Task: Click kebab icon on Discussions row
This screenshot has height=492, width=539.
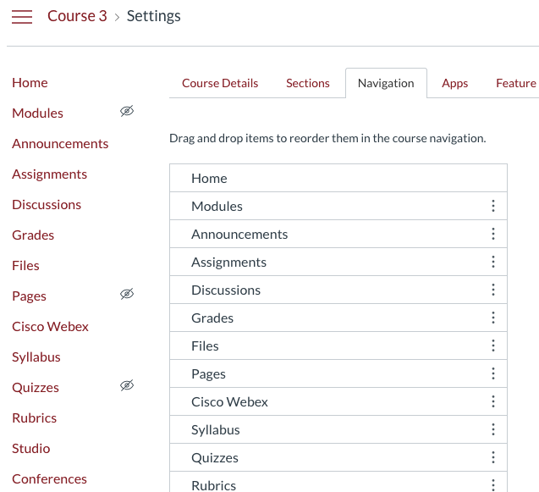Action: pyautogui.click(x=492, y=290)
